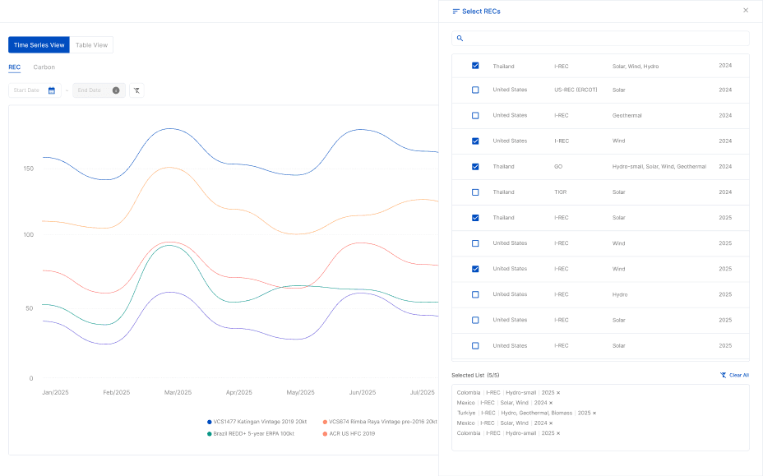Click inside the Select RECs search field
Viewport: 763px width, 476px height.
coord(600,39)
